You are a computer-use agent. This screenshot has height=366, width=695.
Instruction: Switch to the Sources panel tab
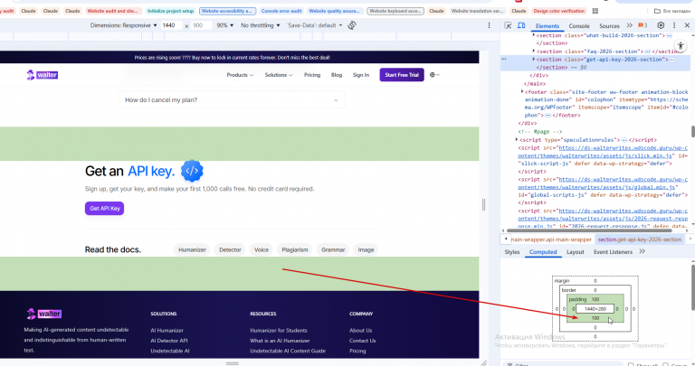click(x=609, y=25)
